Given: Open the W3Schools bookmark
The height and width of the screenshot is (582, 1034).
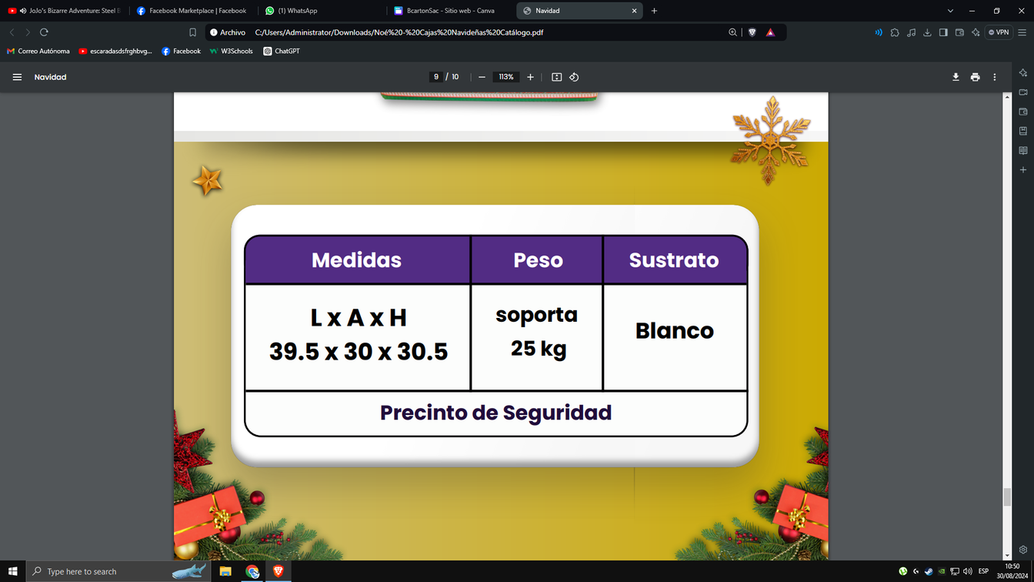Looking at the screenshot, I should (x=231, y=51).
